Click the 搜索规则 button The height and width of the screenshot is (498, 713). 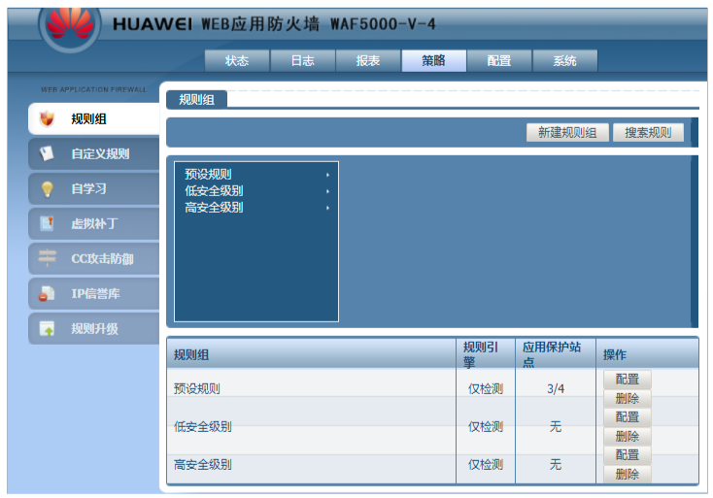click(x=648, y=132)
